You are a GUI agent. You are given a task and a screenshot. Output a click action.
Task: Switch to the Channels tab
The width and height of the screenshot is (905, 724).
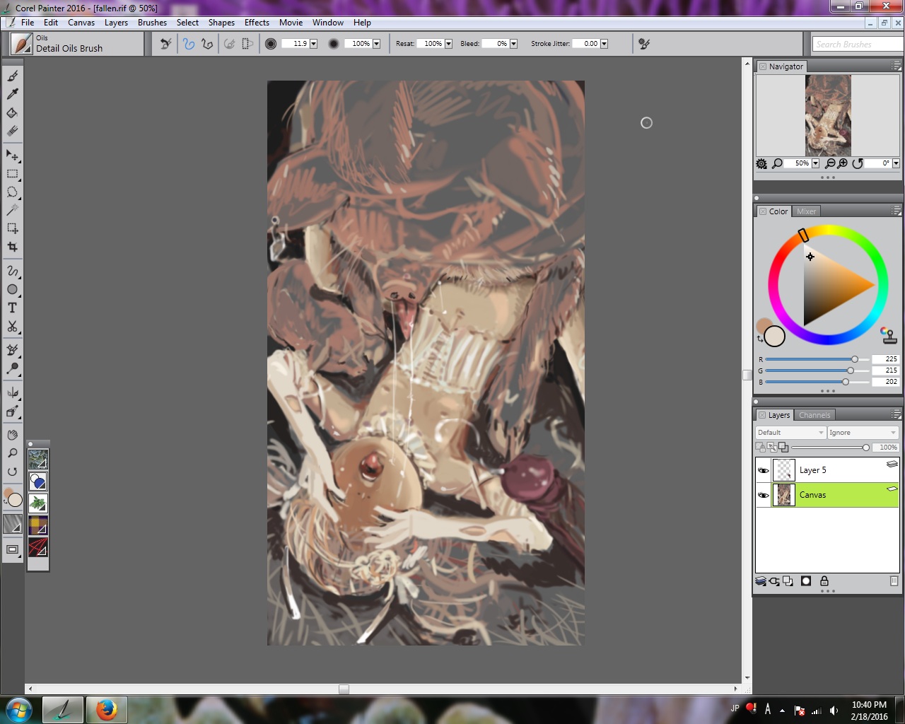(814, 415)
